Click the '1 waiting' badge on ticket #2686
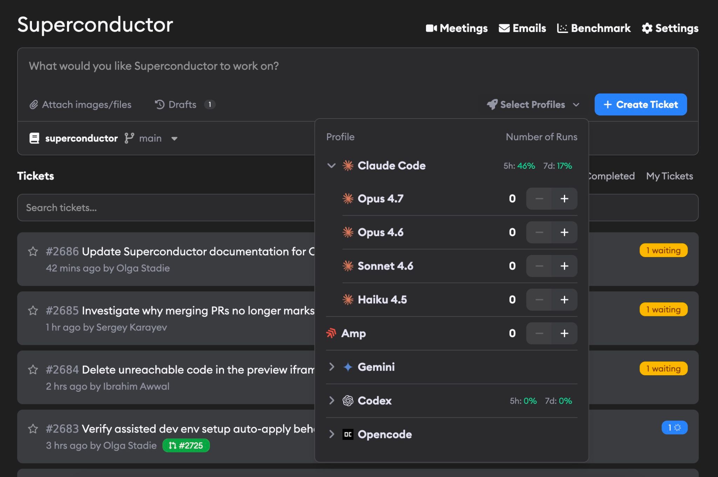Screen dimensions: 718x477 (x=663, y=250)
